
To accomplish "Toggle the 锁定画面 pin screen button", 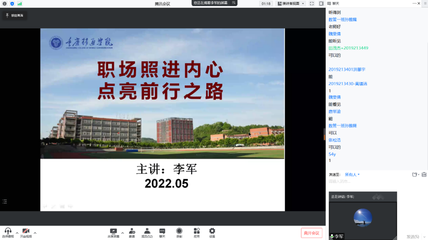I will 15,15.
